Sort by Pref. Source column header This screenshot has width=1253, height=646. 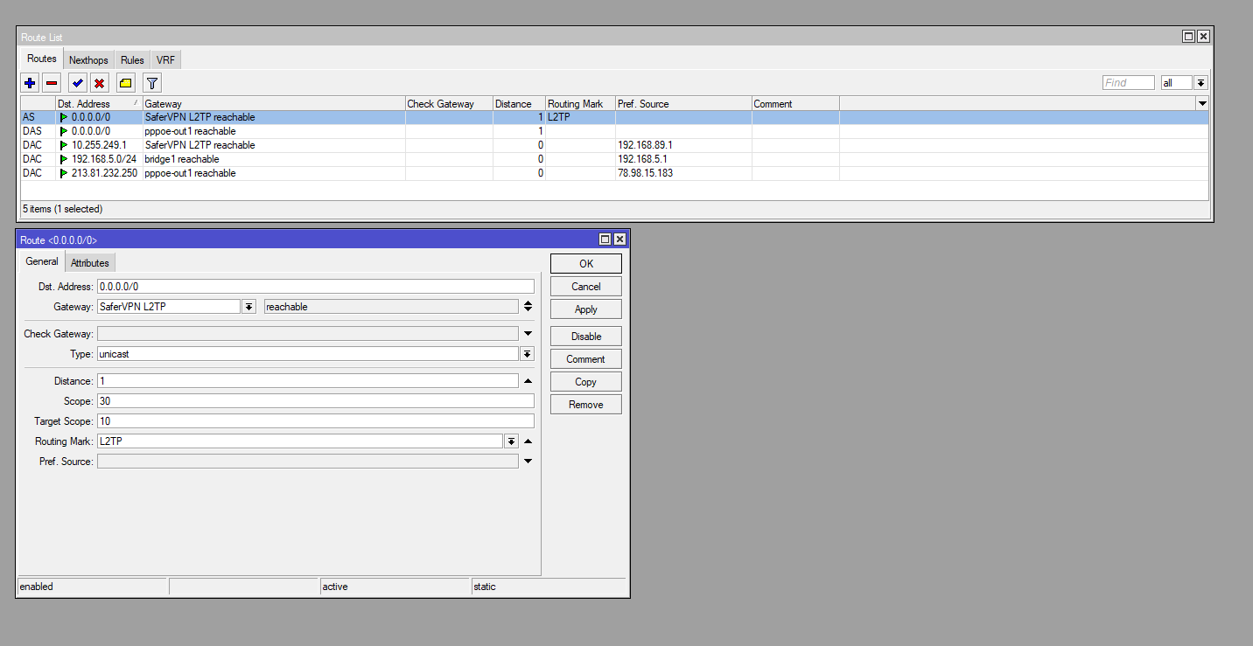click(683, 103)
